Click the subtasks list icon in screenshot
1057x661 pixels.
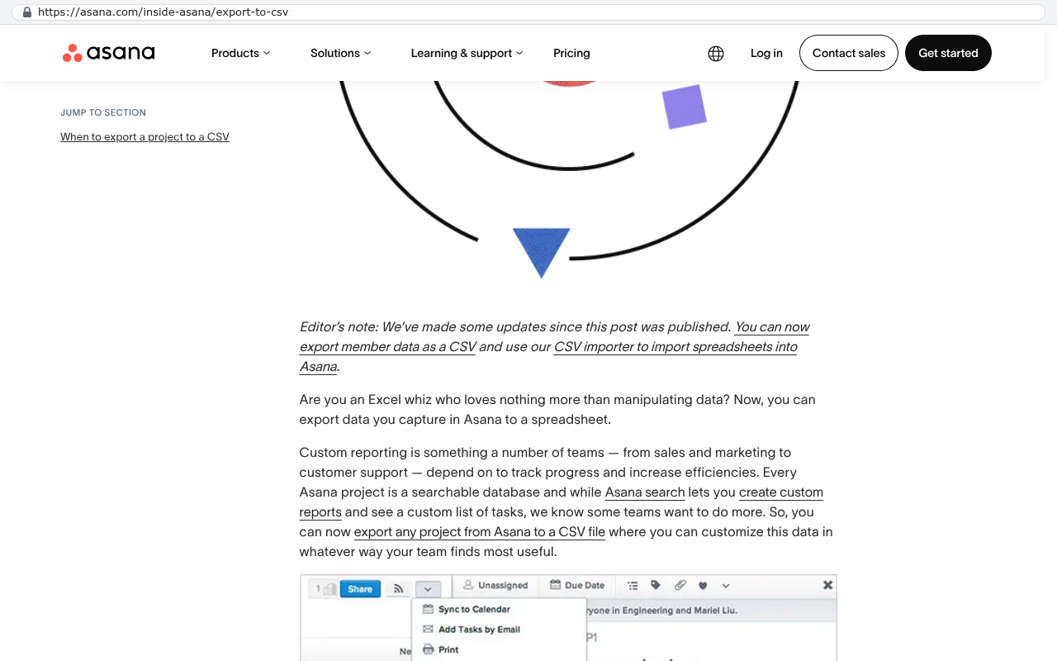click(x=633, y=585)
